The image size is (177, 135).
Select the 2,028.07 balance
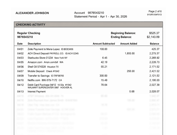154,91
